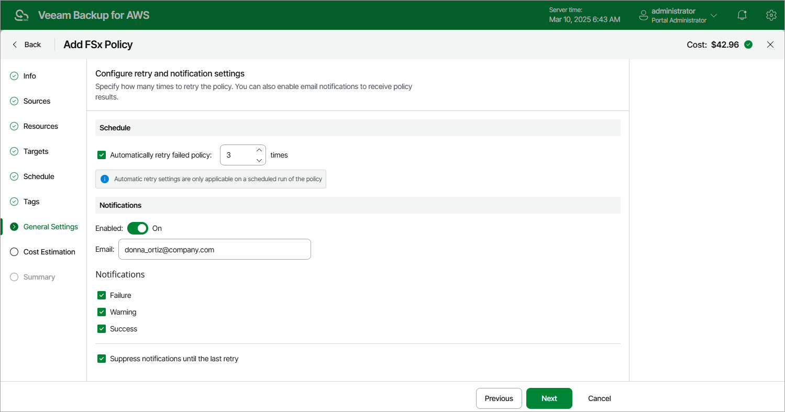Disable Suppress notifications until the last retry

(101, 359)
